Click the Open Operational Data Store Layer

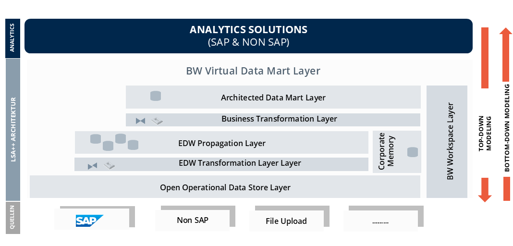point(225,187)
